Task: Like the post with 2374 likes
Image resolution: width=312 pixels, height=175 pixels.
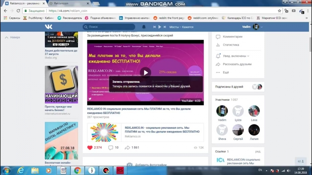Action: 94,147
